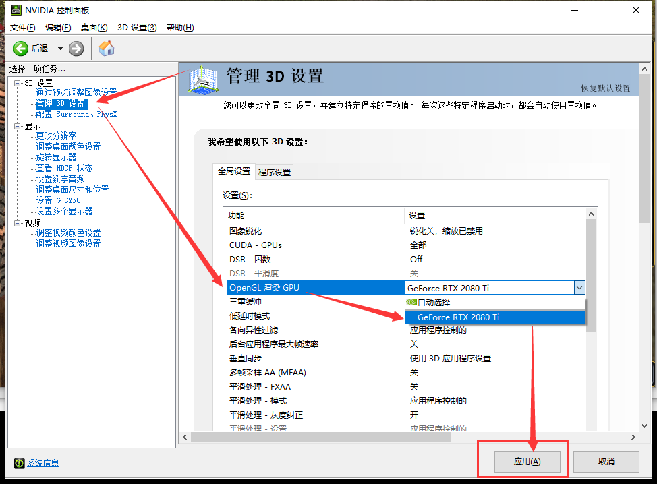This screenshot has height=484, width=657.
Task: Open 查看 HDCP 状态 task
Action: tap(64, 168)
